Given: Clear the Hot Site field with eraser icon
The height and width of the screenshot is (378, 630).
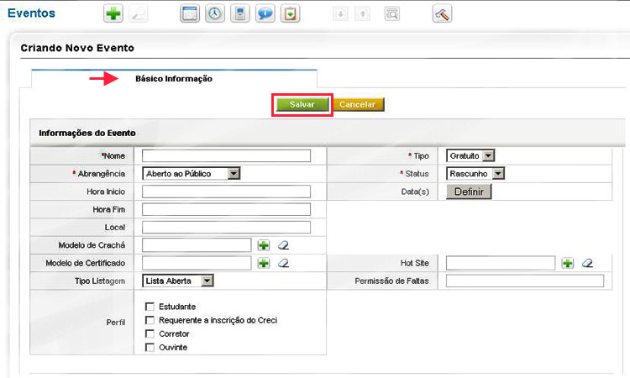Looking at the screenshot, I should [x=587, y=263].
